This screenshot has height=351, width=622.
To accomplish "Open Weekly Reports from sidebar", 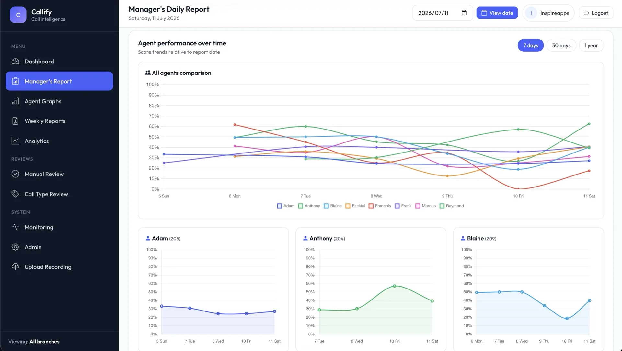I will (59, 121).
